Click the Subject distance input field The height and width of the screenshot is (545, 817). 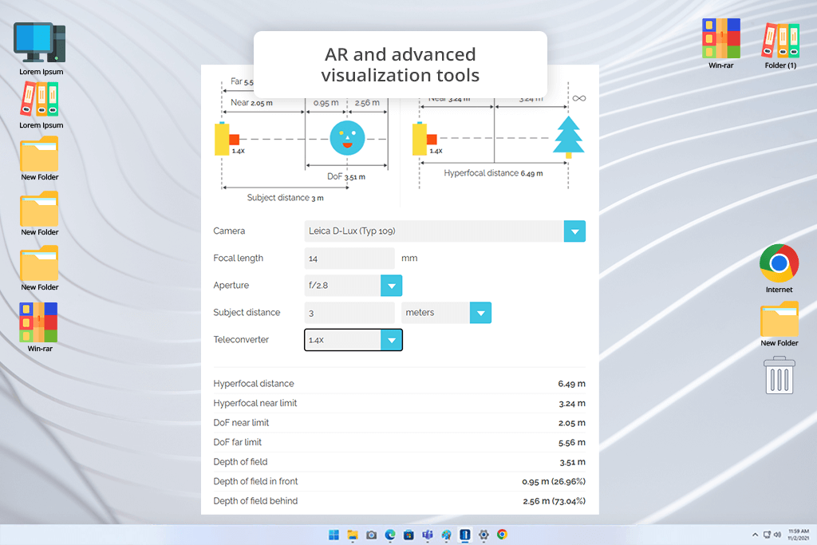click(x=349, y=313)
